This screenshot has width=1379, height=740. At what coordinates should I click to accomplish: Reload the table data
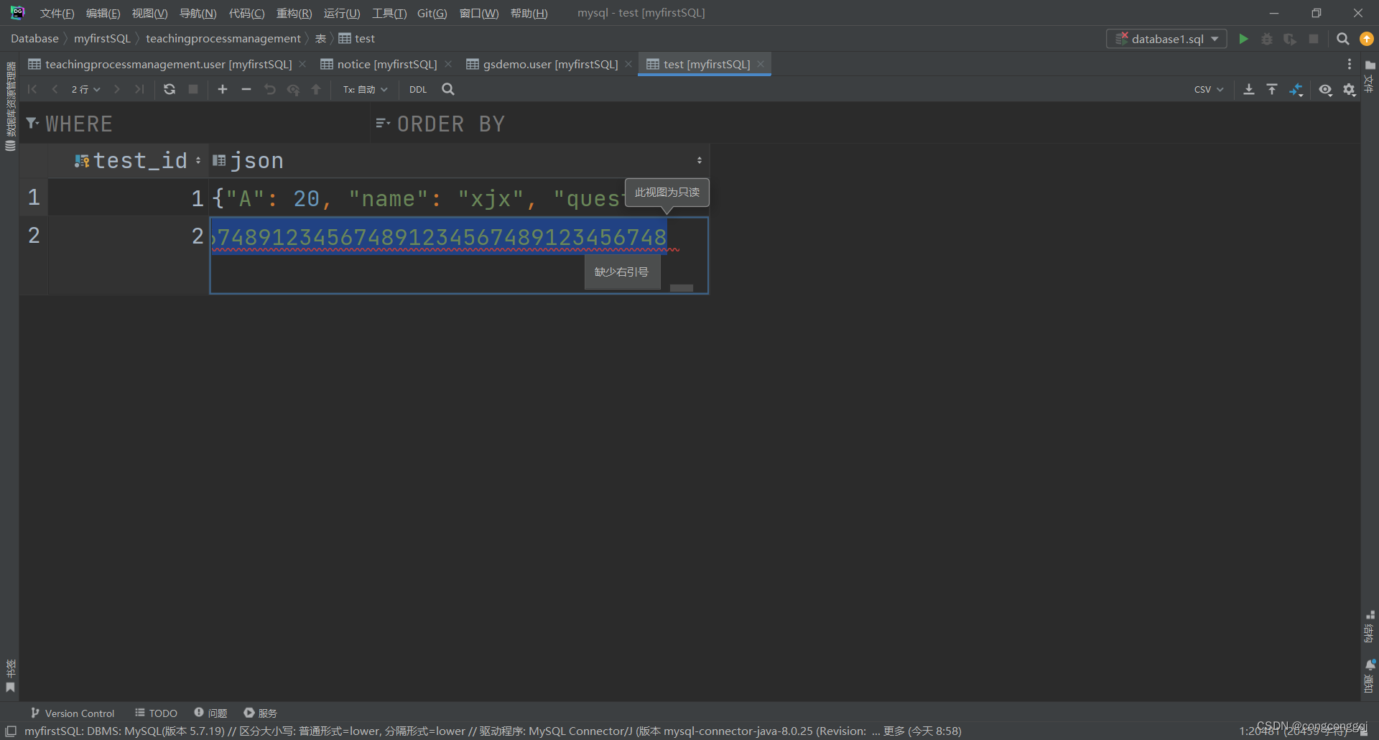[170, 89]
